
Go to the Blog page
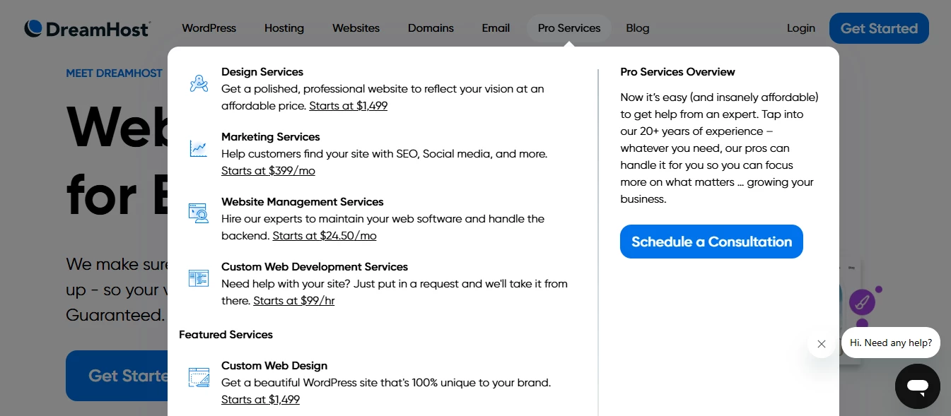[638, 28]
